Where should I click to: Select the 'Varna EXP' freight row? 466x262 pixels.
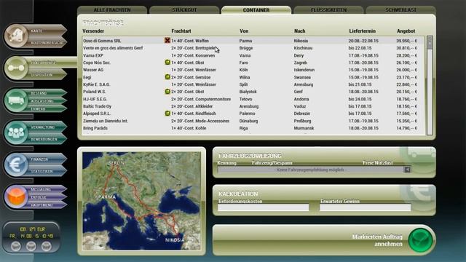(x=254, y=55)
